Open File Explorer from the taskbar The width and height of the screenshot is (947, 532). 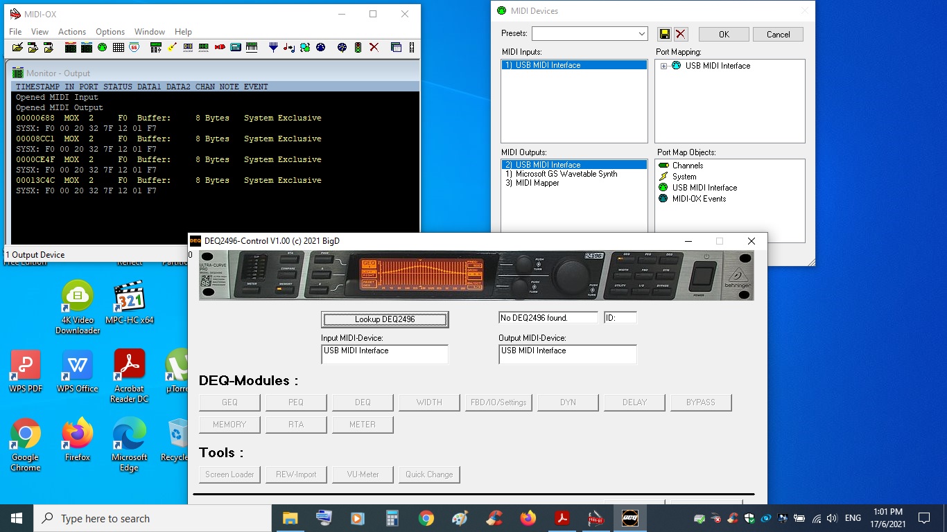pos(290,518)
